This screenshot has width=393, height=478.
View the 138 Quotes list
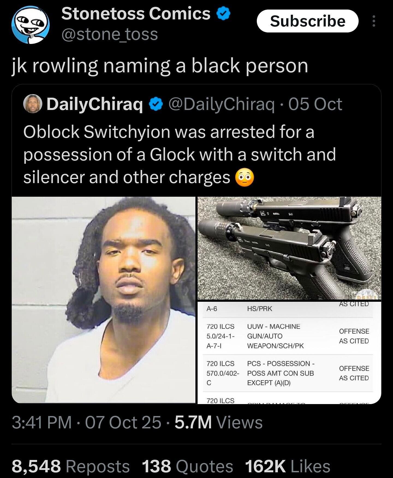(x=187, y=466)
